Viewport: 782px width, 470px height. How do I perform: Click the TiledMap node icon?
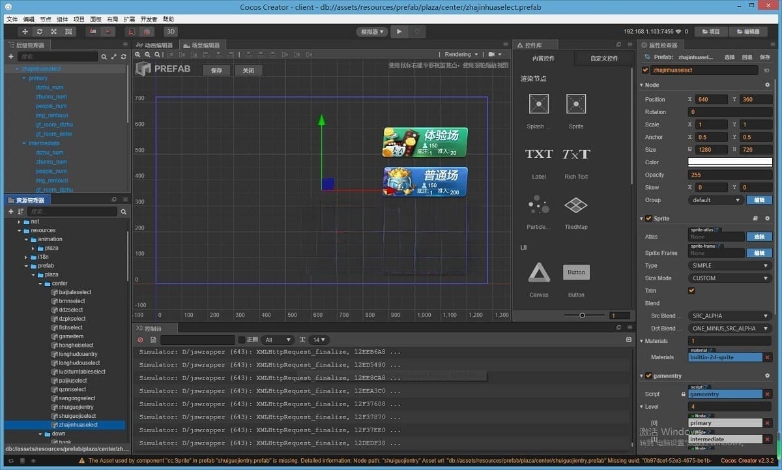click(x=575, y=205)
